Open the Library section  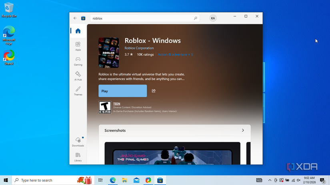78,157
